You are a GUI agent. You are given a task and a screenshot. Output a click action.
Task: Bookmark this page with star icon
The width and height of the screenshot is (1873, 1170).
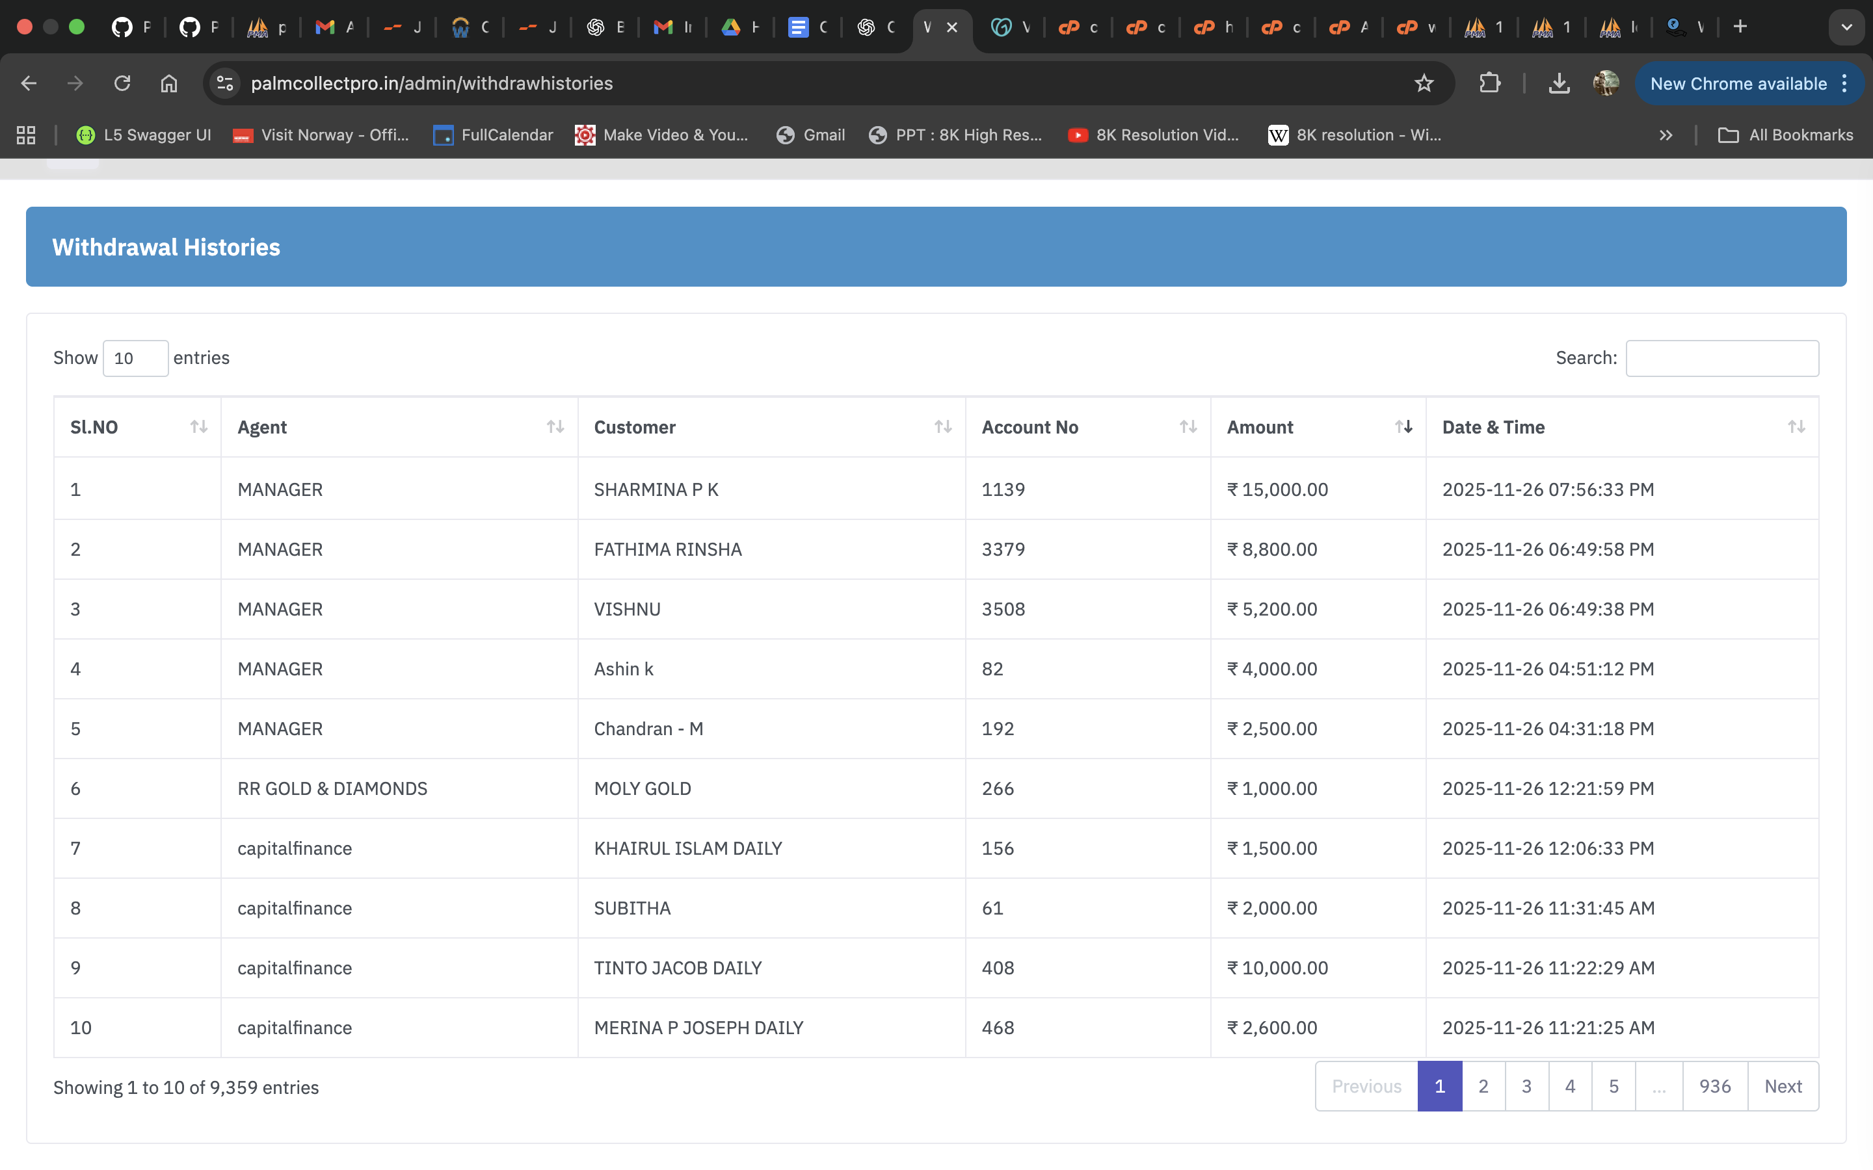[x=1424, y=84]
